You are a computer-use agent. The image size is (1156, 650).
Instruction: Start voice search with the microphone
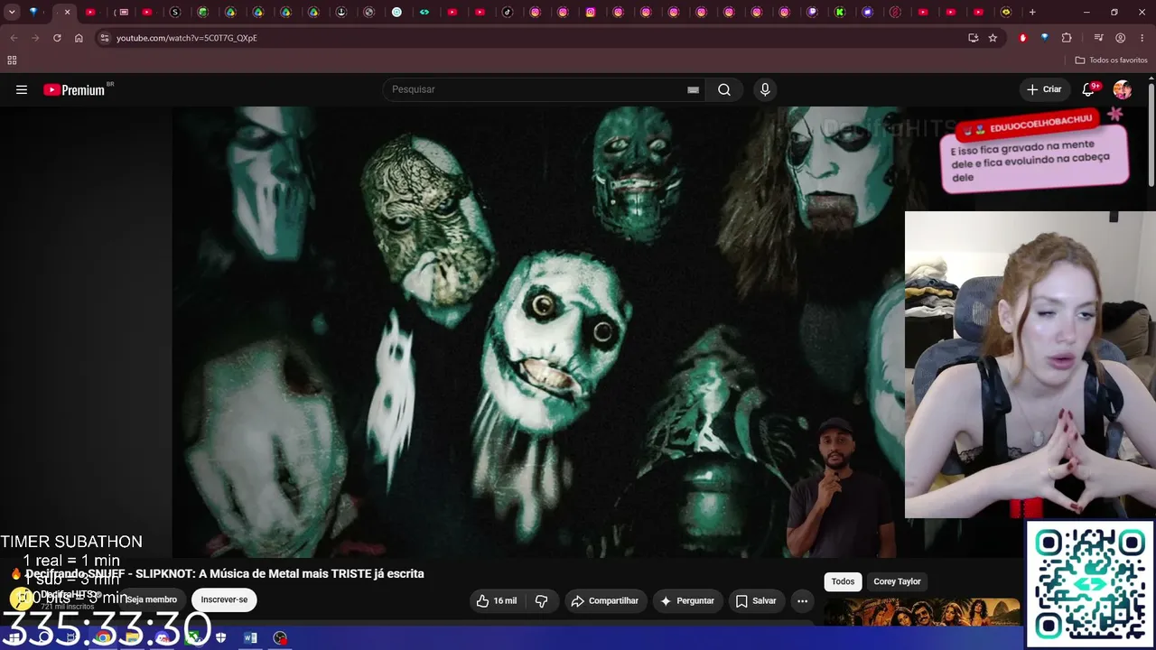(765, 89)
